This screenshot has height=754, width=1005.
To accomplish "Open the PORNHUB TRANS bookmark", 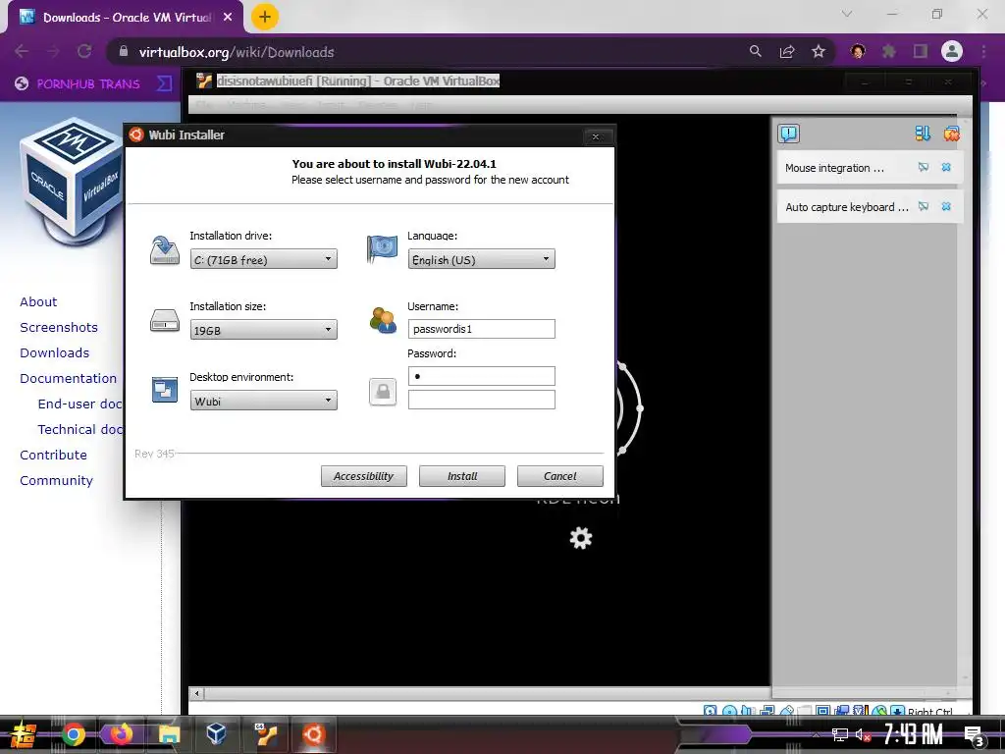I will tap(78, 83).
